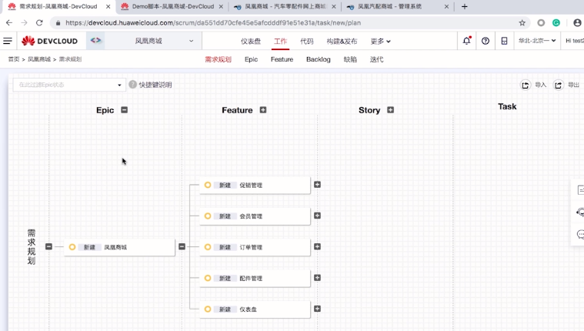Screen dimensions: 584x331
Task: Click the 导出 export icon
Action: click(558, 85)
